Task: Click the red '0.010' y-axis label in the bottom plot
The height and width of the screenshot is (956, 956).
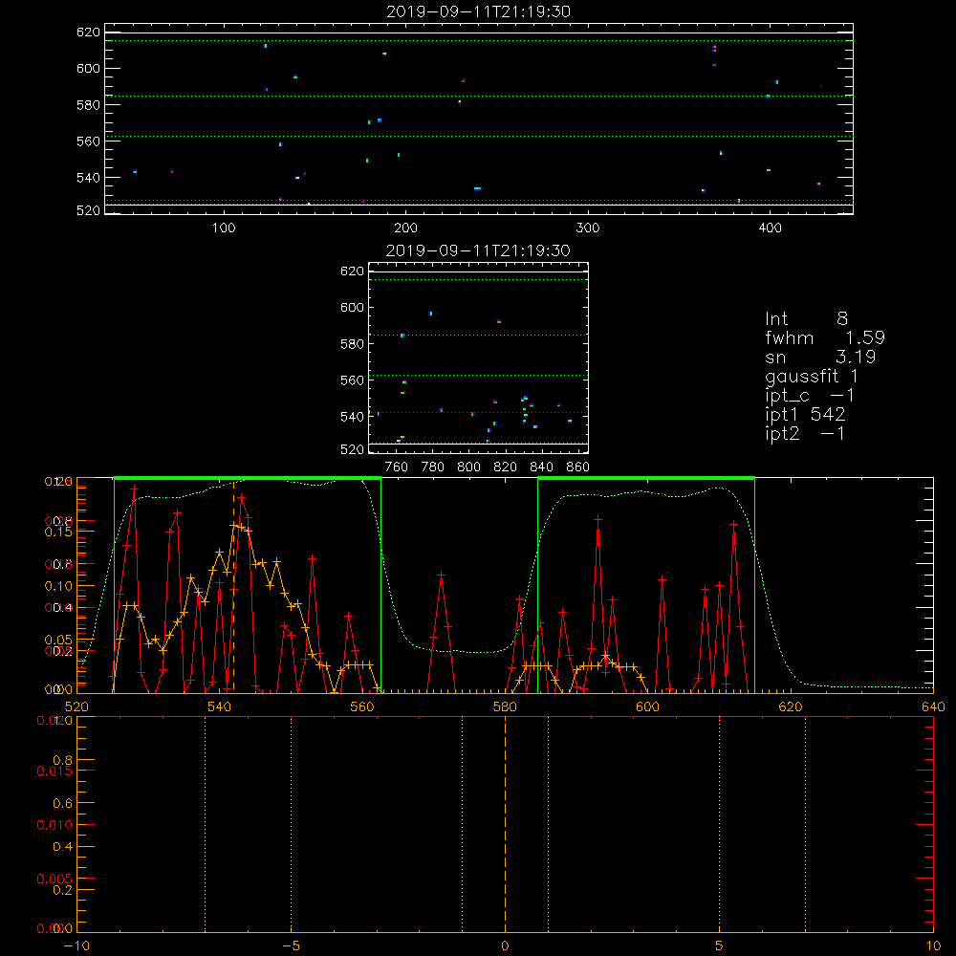Action: (54, 825)
